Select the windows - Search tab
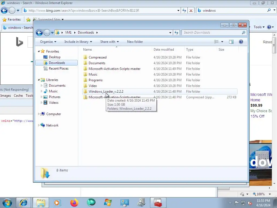Viewport: 277px width, 208px height. click(18, 28)
